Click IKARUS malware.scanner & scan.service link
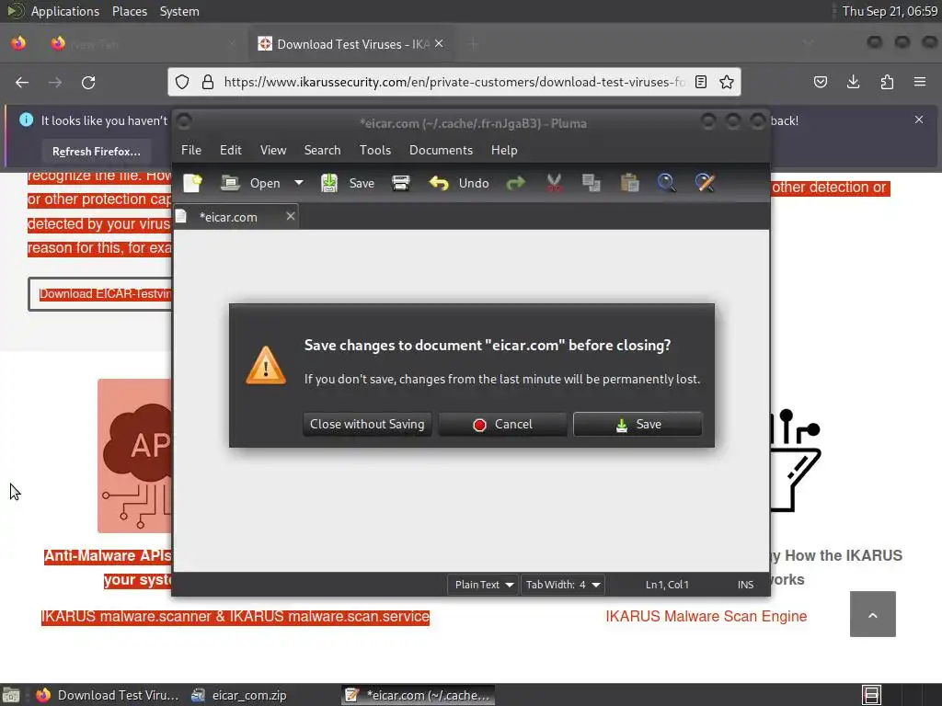 tap(235, 617)
